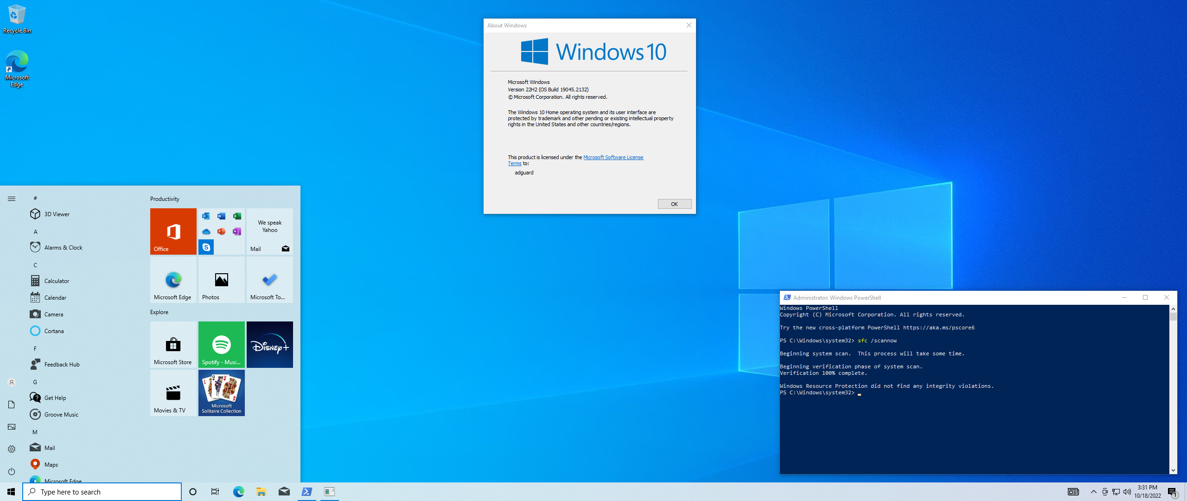The image size is (1187, 501).
Task: Jump to the letter C app group
Action: click(x=35, y=265)
